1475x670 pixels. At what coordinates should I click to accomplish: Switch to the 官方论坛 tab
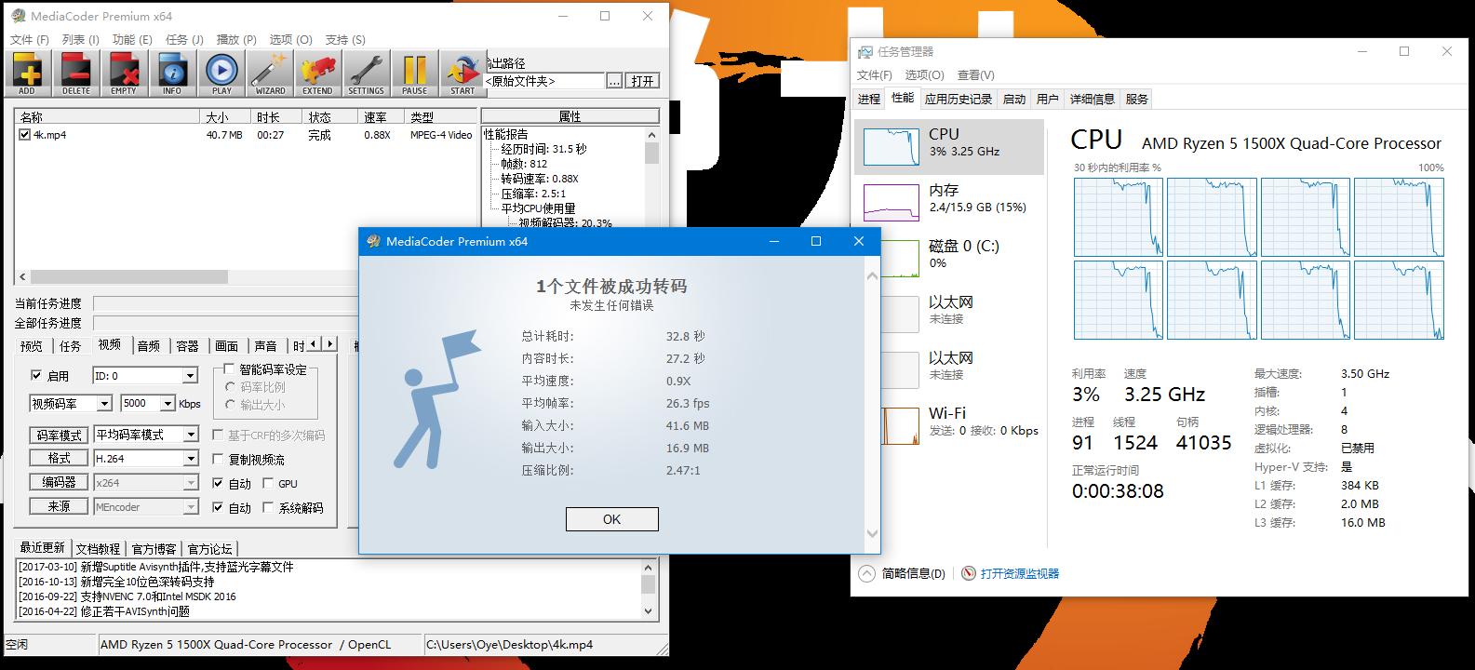[x=208, y=549]
